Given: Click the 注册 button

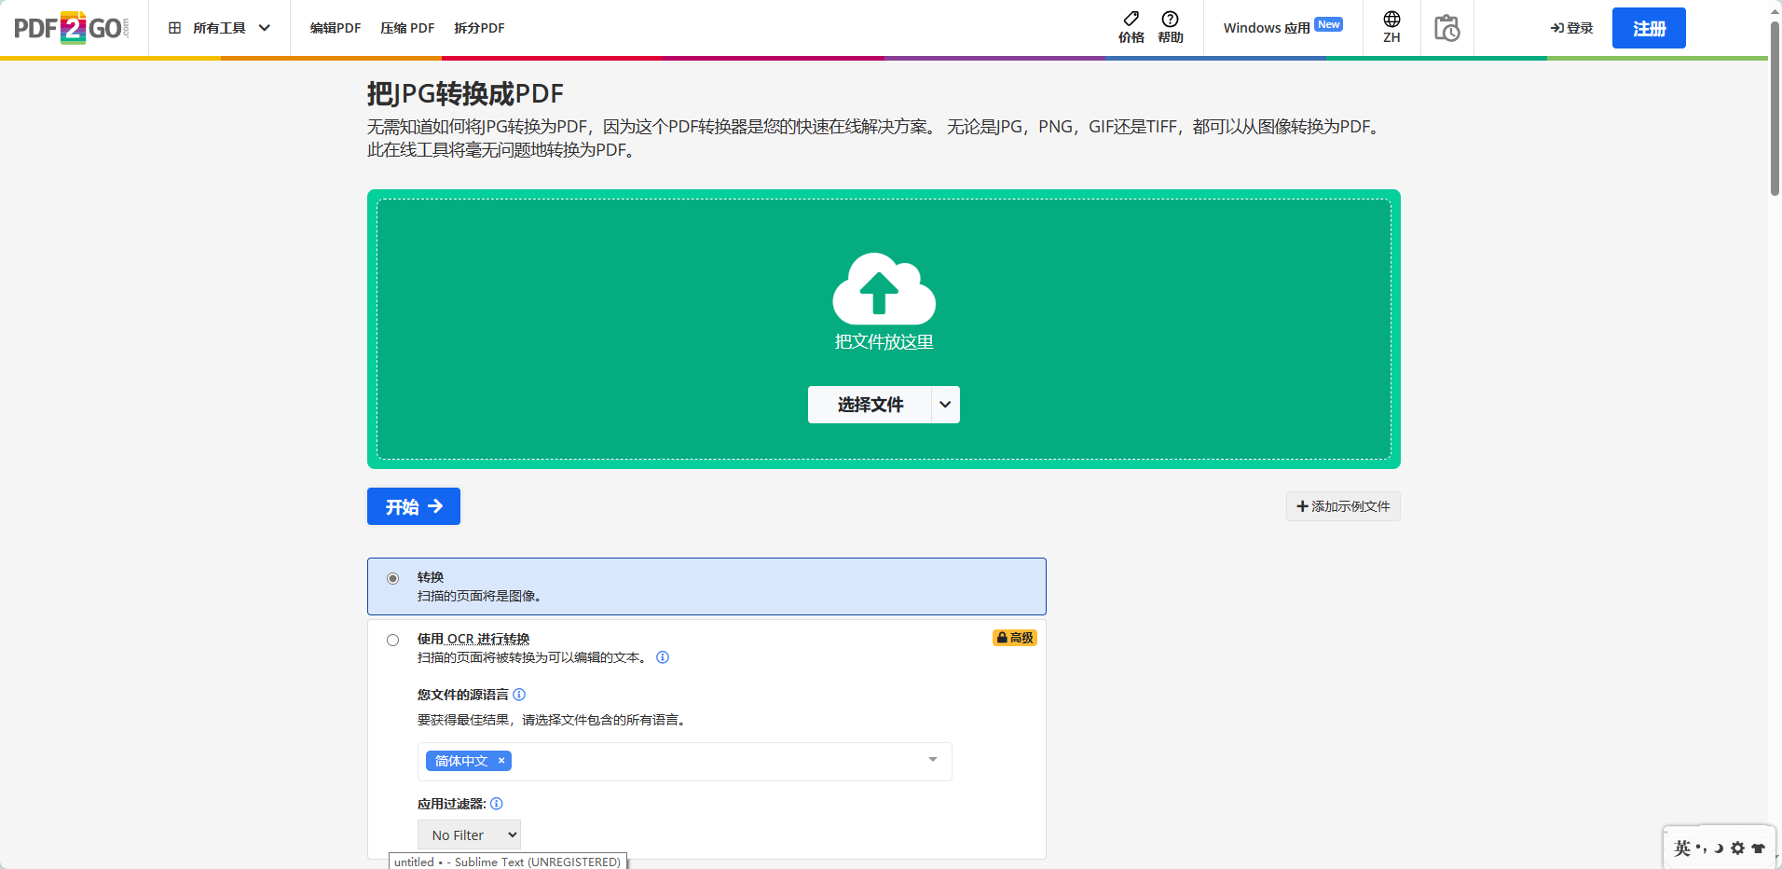Looking at the screenshot, I should [1648, 28].
